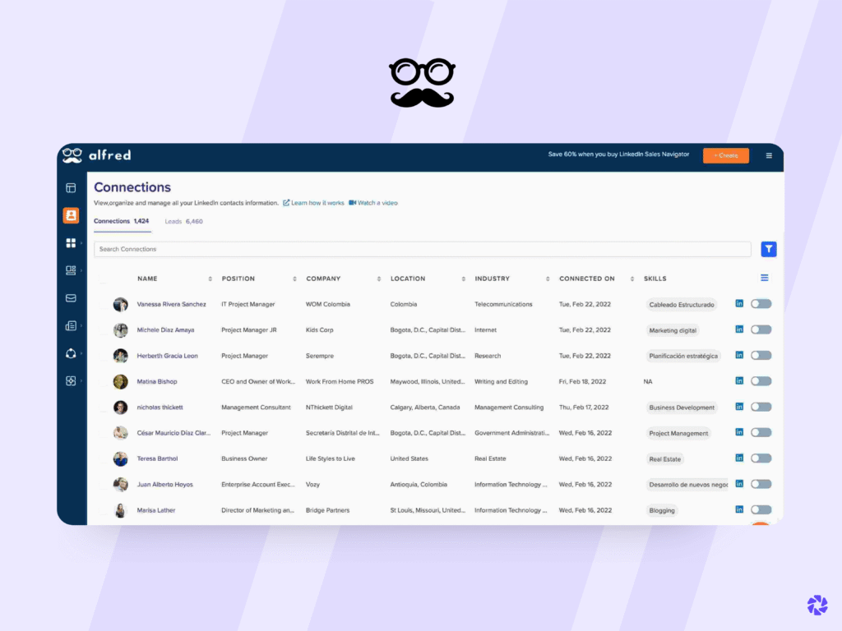Expand the Campaigns sidebar section chevron
The height and width of the screenshot is (631, 842).
coord(81,243)
